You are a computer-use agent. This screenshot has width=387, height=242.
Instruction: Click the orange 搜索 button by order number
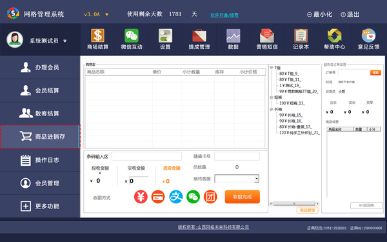(375, 72)
